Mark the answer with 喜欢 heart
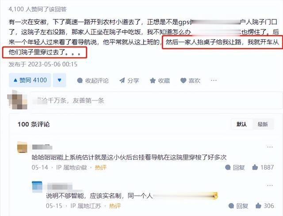Image resolution: width=283 pixels, height=216 pixels. pos(191,81)
